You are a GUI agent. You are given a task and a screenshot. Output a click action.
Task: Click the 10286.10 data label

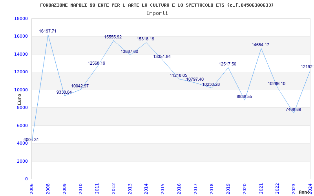(277, 84)
